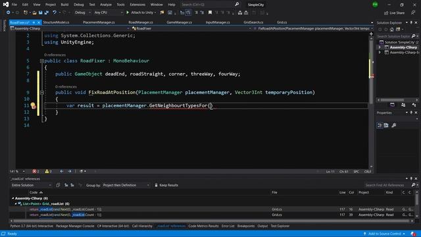This screenshot has width=421, height=237.
Task: Switch to the GridSearch.cs tab
Action: 253,22
